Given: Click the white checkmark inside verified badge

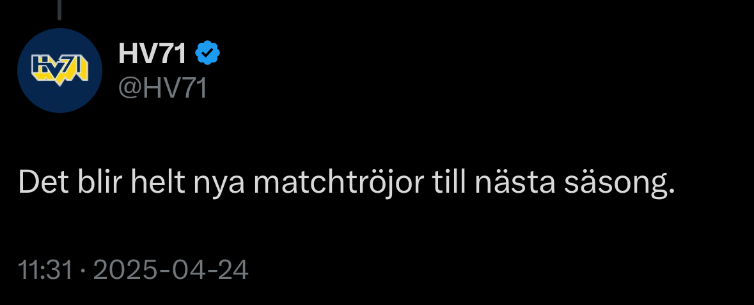Looking at the screenshot, I should pyautogui.click(x=207, y=53).
